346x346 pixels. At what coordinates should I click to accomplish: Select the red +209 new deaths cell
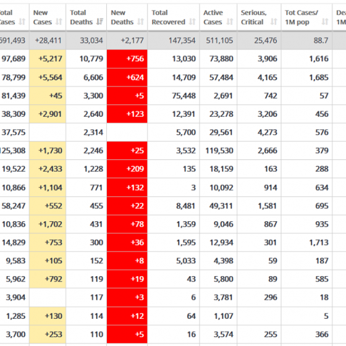[127, 169]
